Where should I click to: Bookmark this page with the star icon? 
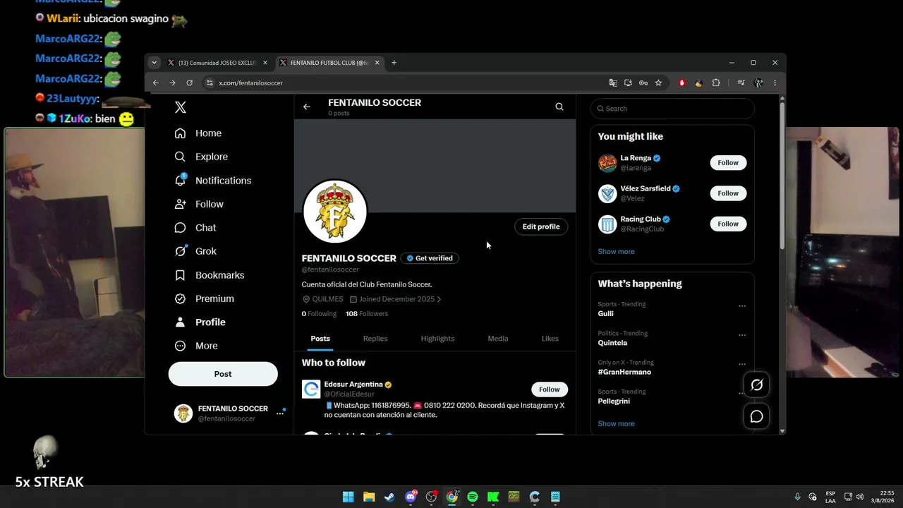(x=658, y=83)
